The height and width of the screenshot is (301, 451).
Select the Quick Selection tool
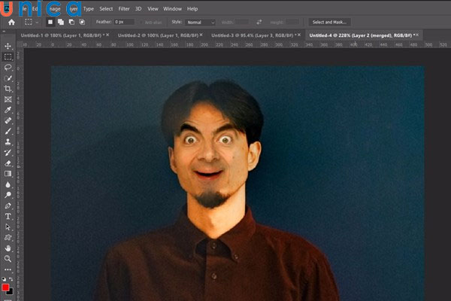click(8, 78)
